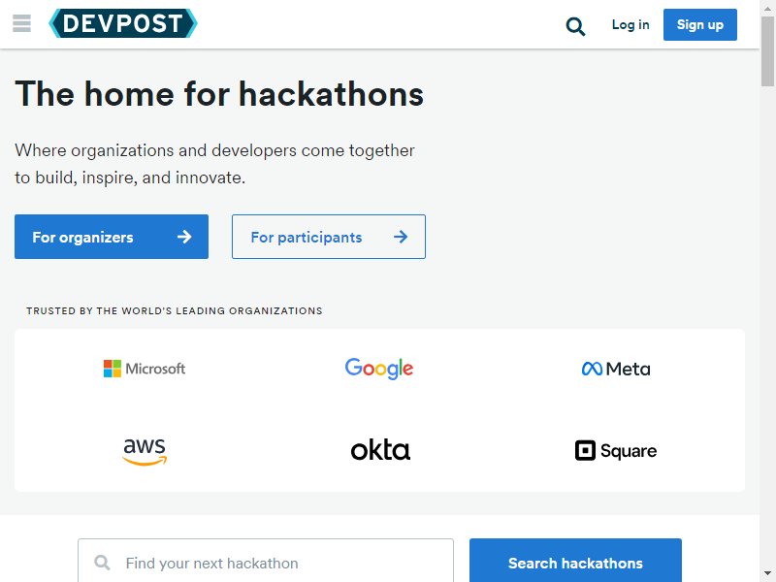Click the magnifier icon in hackathon search field

(102, 563)
